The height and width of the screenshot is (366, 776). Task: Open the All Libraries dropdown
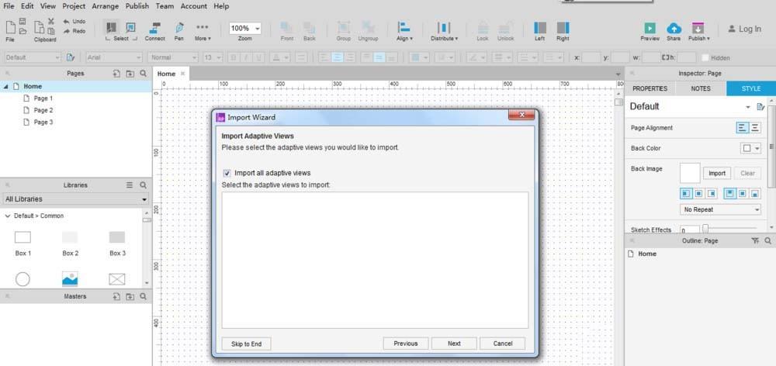pyautogui.click(x=75, y=199)
